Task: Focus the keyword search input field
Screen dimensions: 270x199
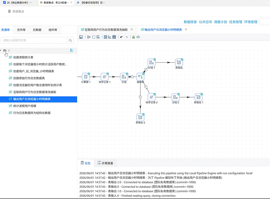Action: [34, 40]
